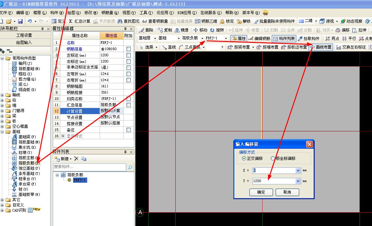Image resolution: width=372 pixels, height=226 pixels.
Task: Click the 解锁 unlock tool
Action: [244, 21]
